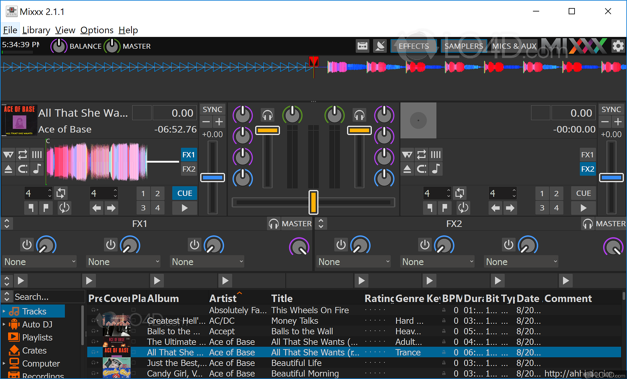The image size is (627, 379).
Task: Toggle FX2 assignment on left deck
Action: (x=189, y=169)
